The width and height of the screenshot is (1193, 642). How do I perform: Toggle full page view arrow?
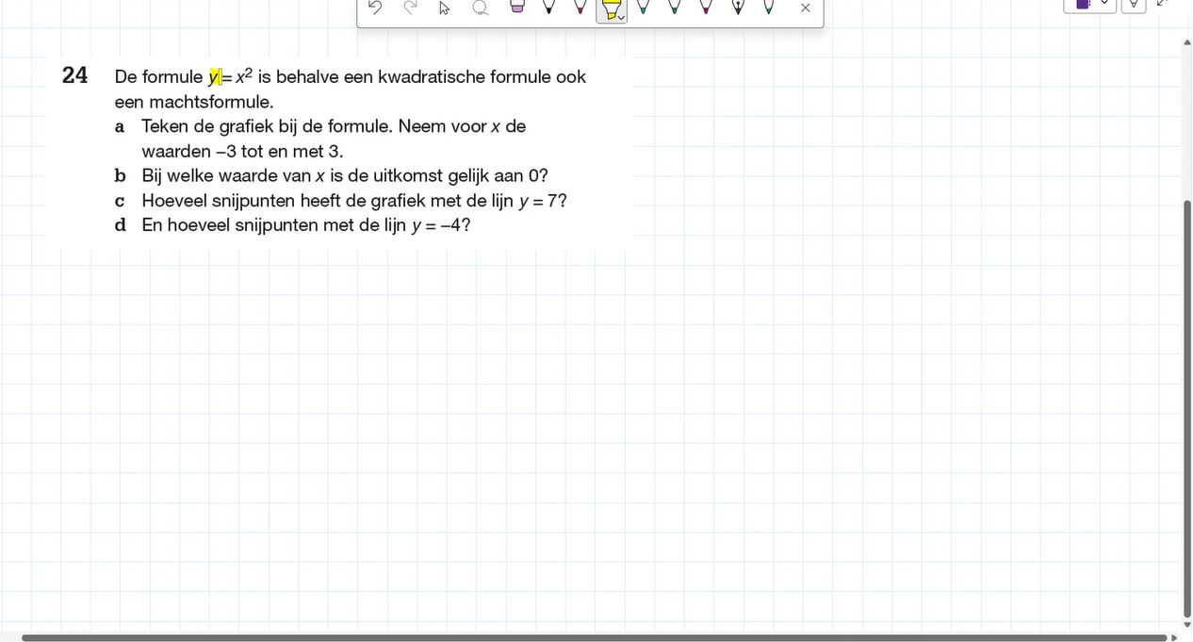coord(1162,4)
